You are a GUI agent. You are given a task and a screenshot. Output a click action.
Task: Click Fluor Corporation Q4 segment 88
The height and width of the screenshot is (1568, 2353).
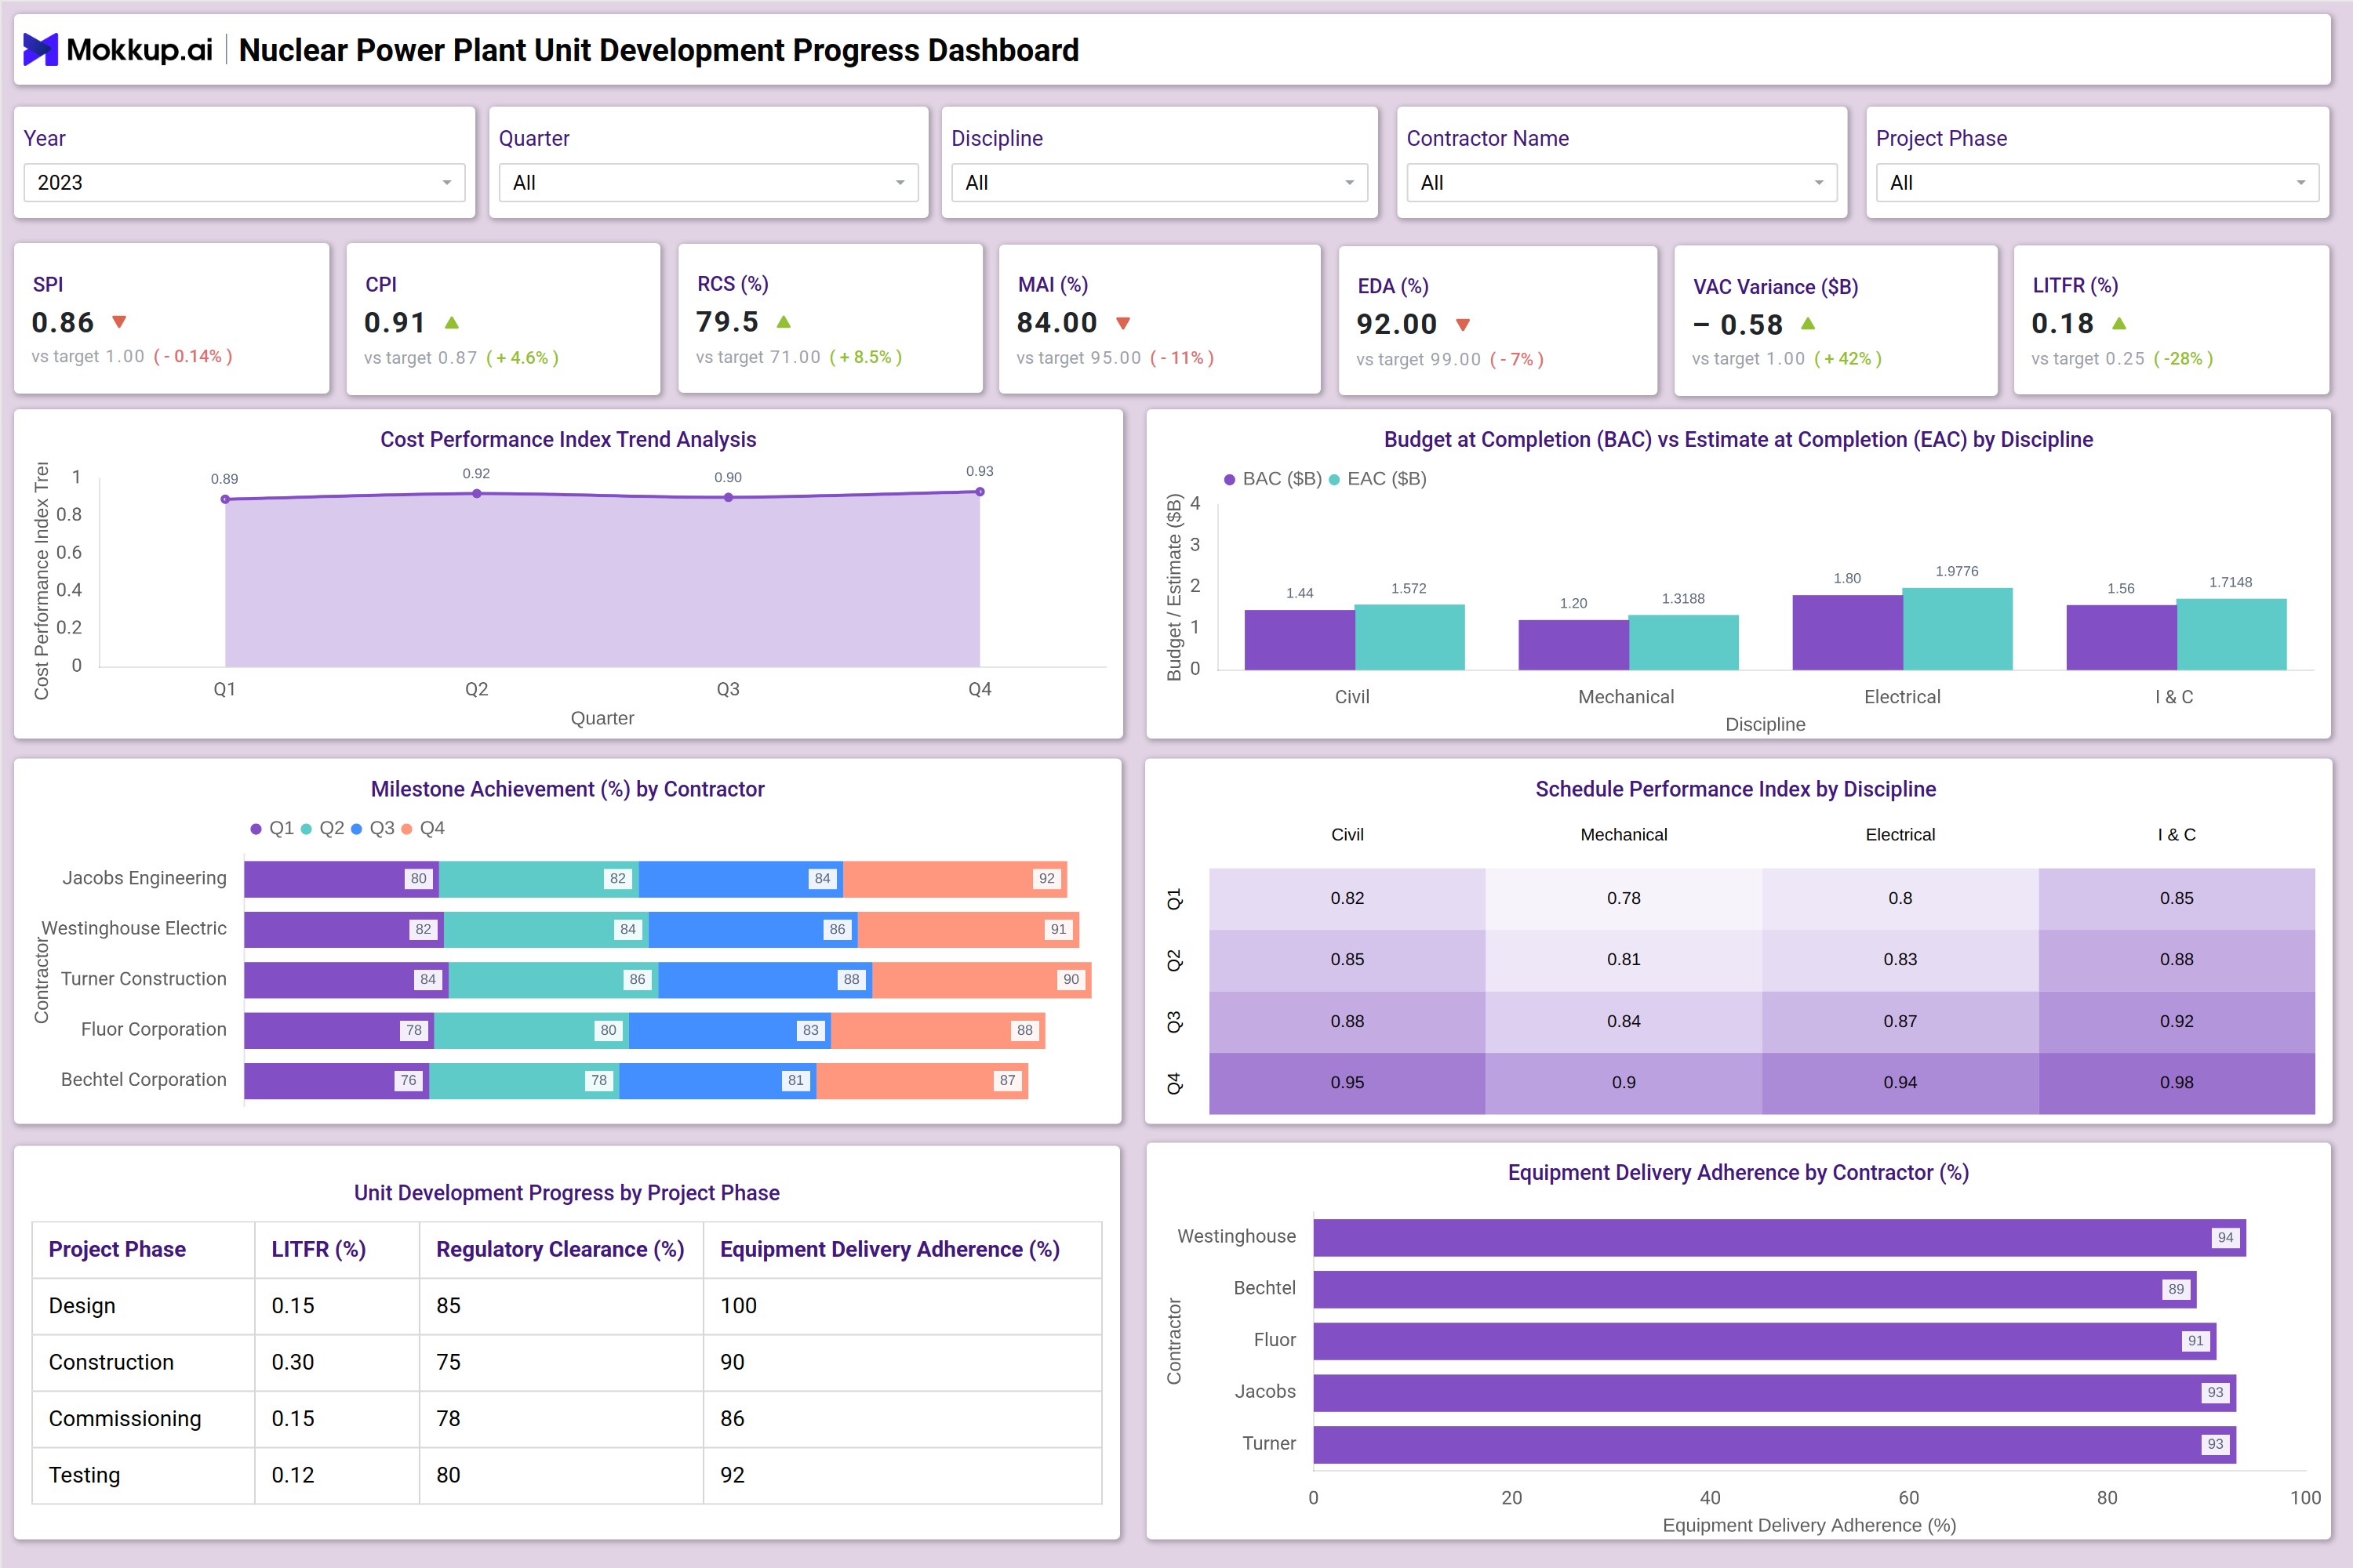point(938,1030)
